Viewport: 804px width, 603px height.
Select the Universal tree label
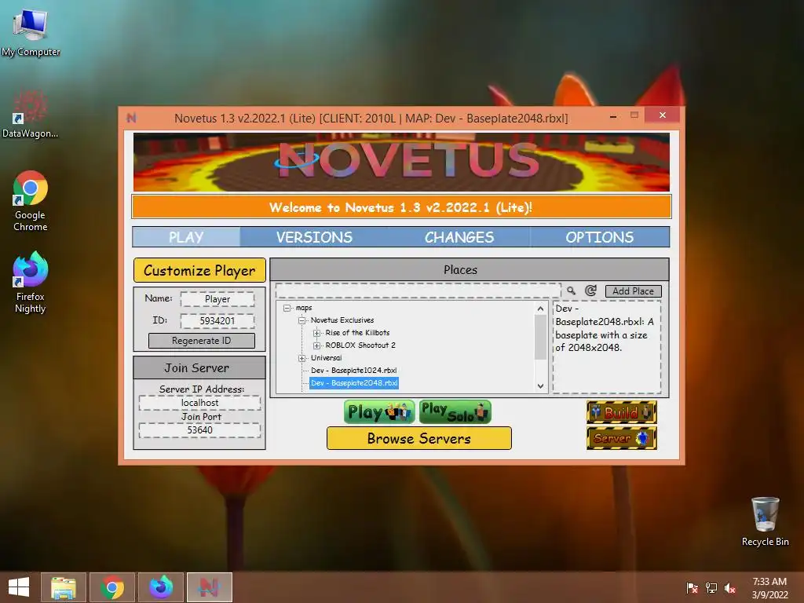(x=326, y=358)
